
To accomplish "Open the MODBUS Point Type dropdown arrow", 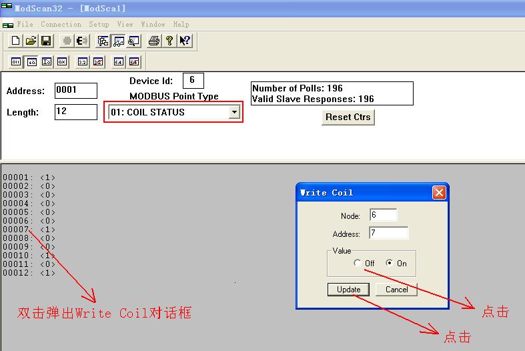I will pyautogui.click(x=234, y=112).
